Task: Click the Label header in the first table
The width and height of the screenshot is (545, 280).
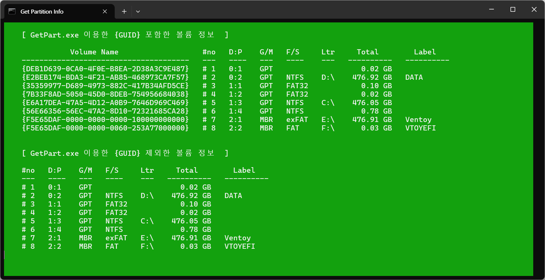Action: click(425, 52)
